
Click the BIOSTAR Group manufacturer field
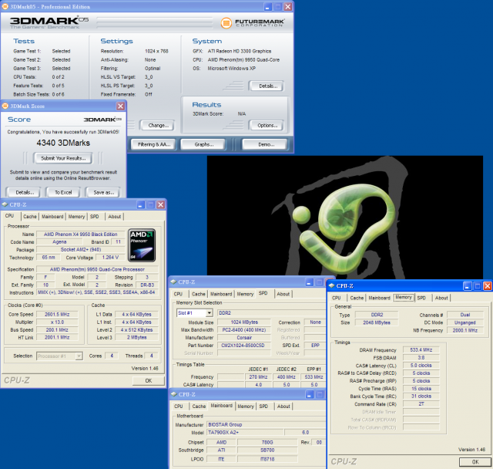(x=266, y=424)
